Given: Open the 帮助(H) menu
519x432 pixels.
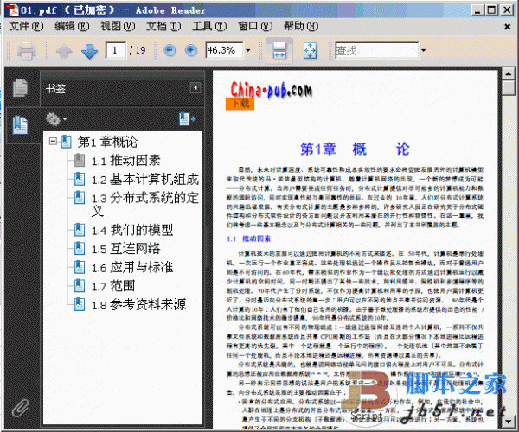Looking at the screenshot, I should click(301, 26).
